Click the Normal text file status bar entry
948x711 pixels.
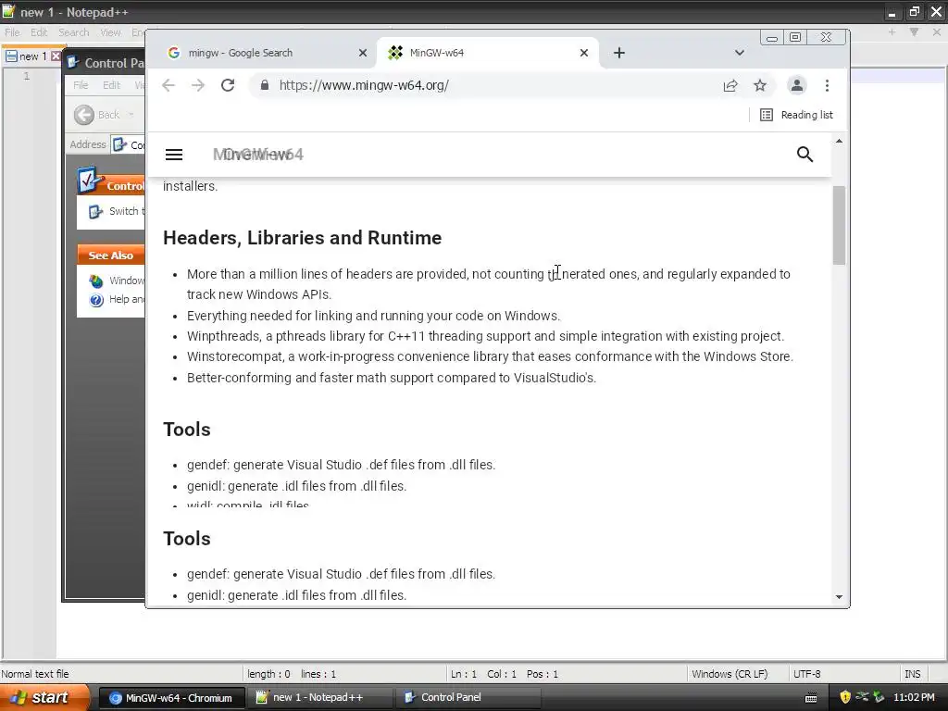(35, 674)
